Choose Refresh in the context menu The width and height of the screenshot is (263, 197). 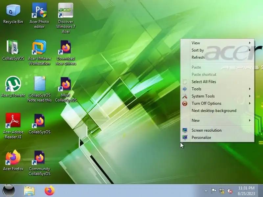point(217,57)
